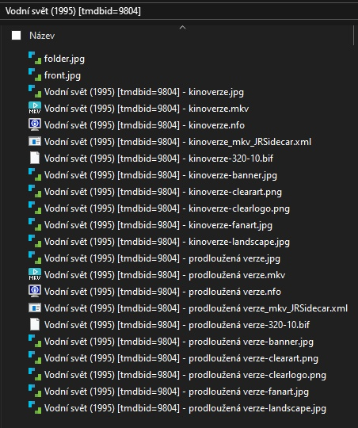Viewport: 358px width, 428px height.
Task: Click the image icon of kinoverze-clearart.png
Action: (35, 191)
